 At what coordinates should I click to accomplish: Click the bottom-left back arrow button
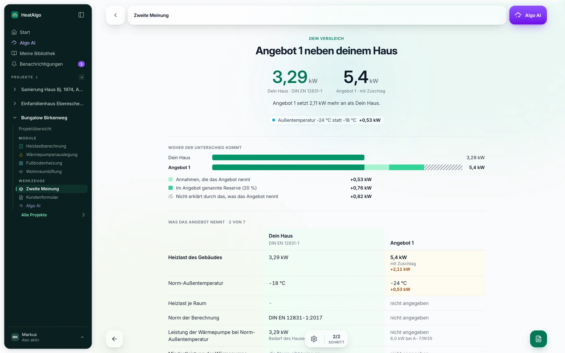tap(114, 339)
